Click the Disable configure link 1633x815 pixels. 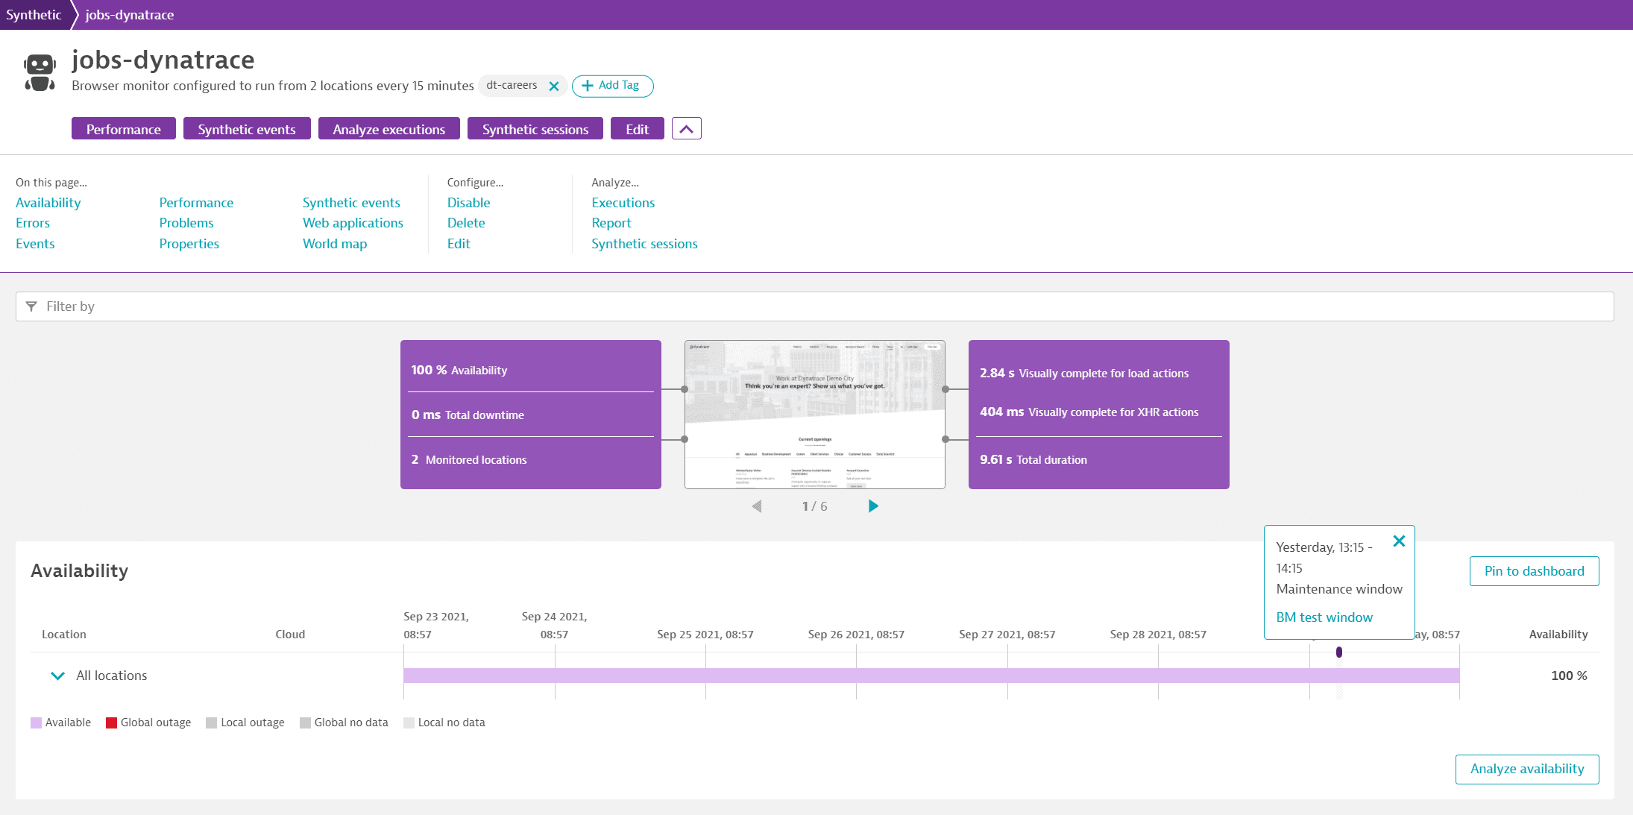click(x=469, y=203)
